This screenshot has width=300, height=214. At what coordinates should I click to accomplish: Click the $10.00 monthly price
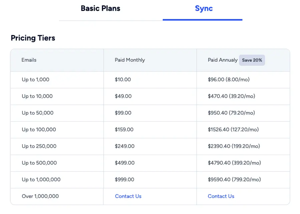click(x=123, y=80)
